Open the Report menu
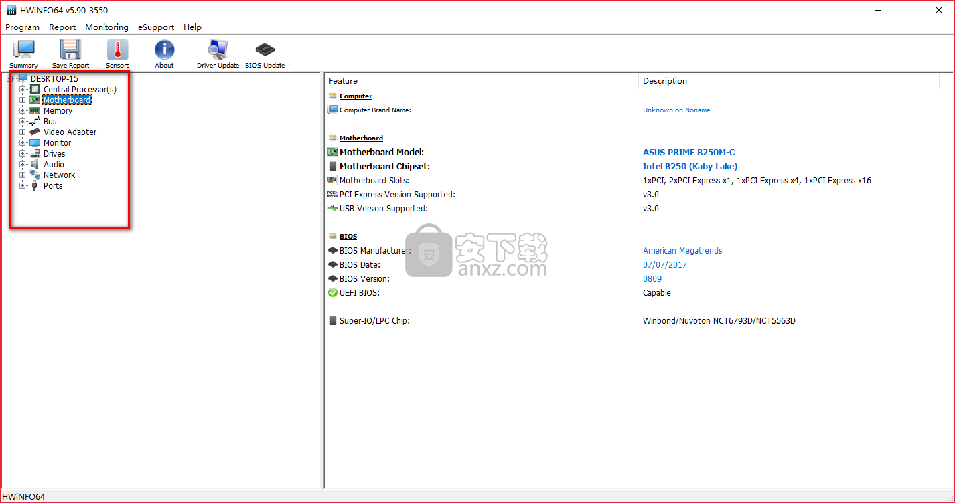This screenshot has height=503, width=955. 62,27
